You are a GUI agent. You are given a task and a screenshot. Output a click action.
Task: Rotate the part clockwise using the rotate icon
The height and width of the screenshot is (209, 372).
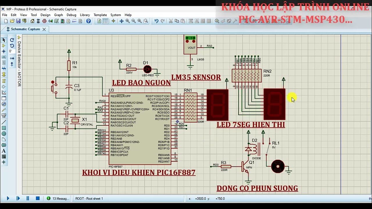12,40
